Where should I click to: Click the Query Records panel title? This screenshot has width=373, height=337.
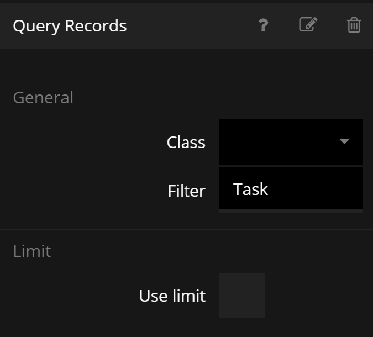pyautogui.click(x=70, y=26)
